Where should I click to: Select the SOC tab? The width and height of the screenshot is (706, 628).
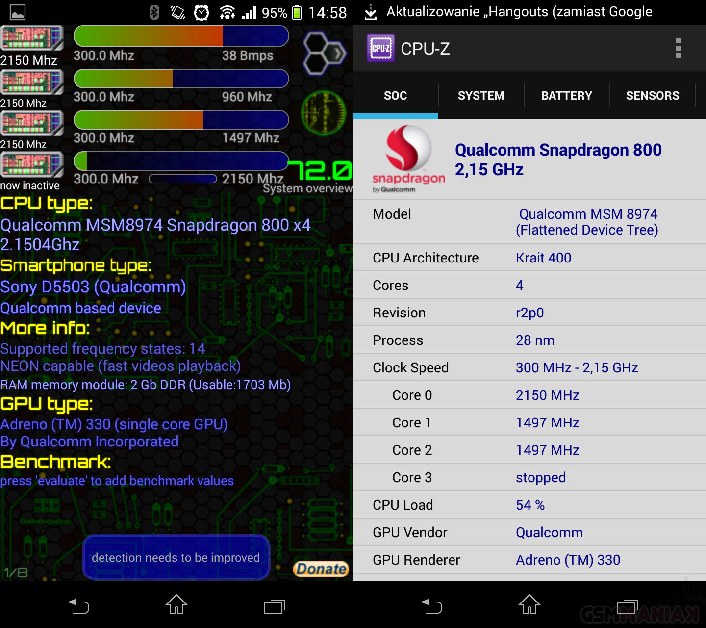click(395, 96)
